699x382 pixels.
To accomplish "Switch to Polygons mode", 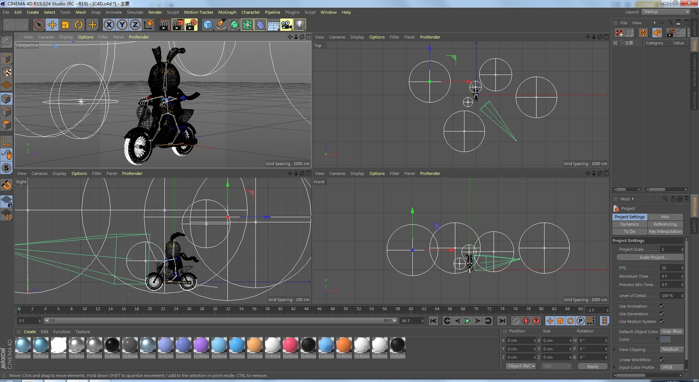I will click(x=7, y=125).
